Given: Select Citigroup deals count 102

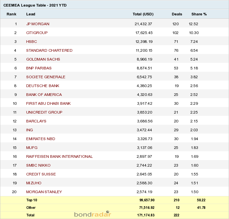Looking at the screenshot, I should tap(175, 33).
